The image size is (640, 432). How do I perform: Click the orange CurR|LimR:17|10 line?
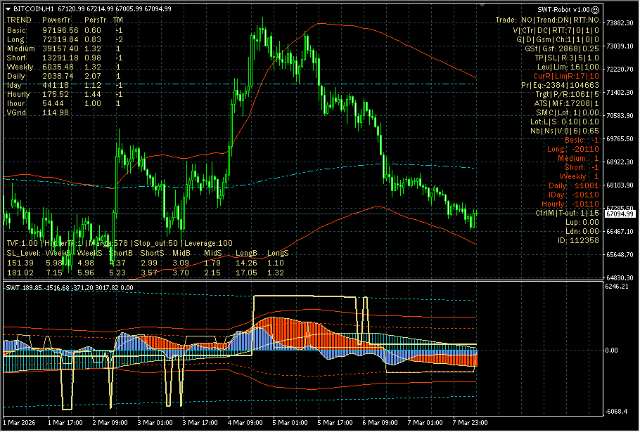(566, 76)
